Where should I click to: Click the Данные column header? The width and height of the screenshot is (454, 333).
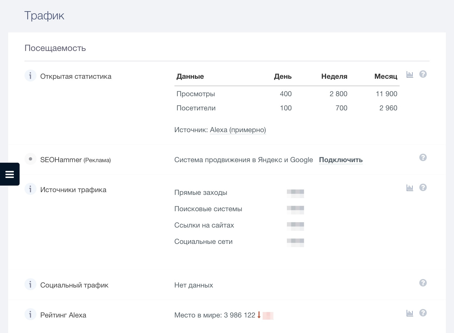(190, 76)
